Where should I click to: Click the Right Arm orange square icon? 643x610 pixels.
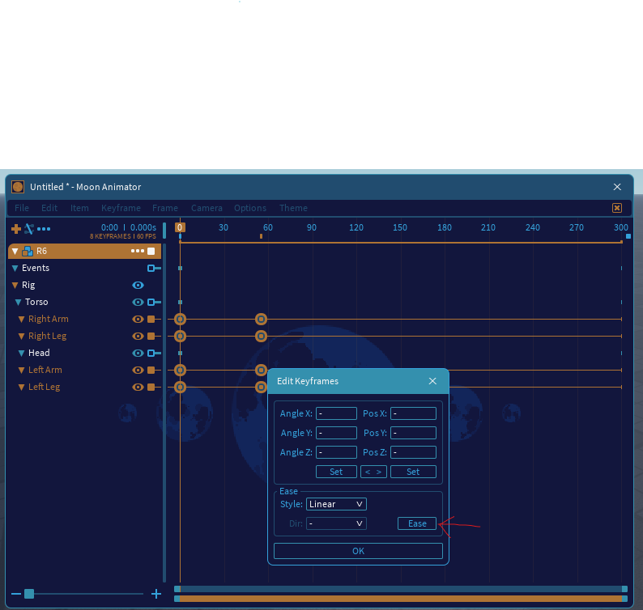pos(151,319)
